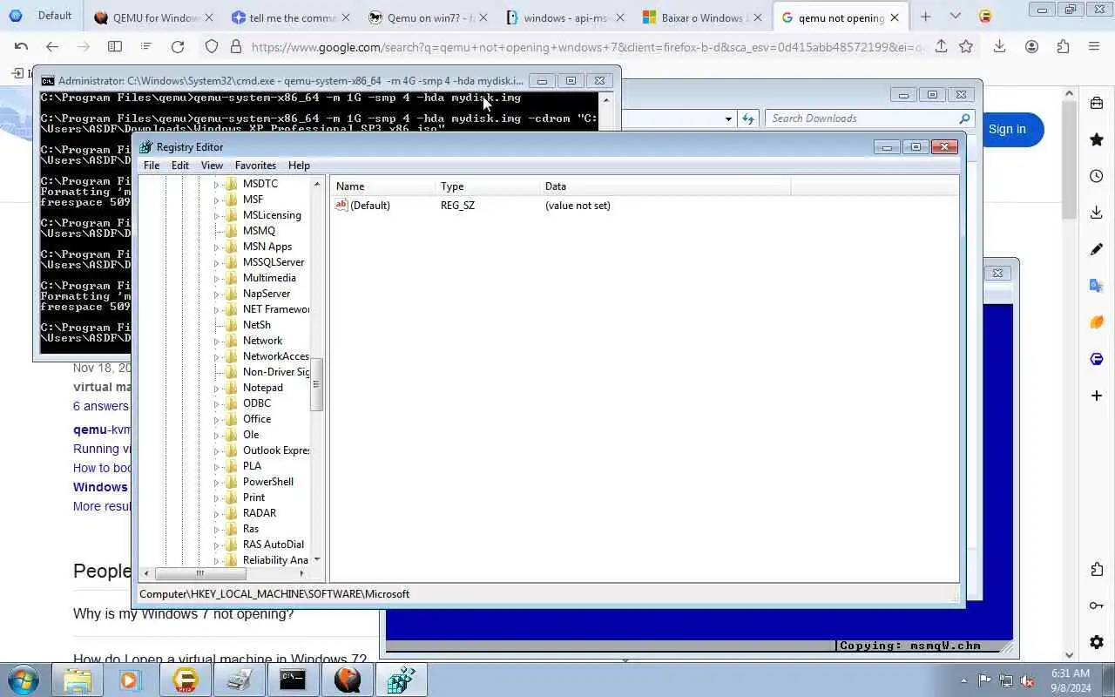This screenshot has width=1115, height=697.
Task: Open translate panel in browser sidebar
Action: pos(1097,286)
